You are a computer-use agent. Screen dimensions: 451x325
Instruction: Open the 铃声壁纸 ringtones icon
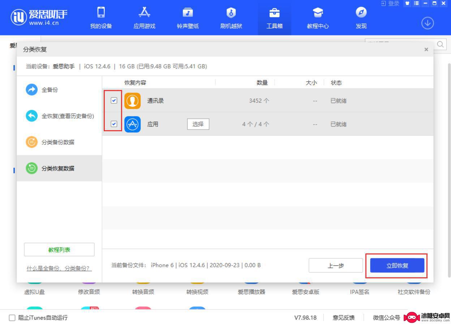click(188, 13)
